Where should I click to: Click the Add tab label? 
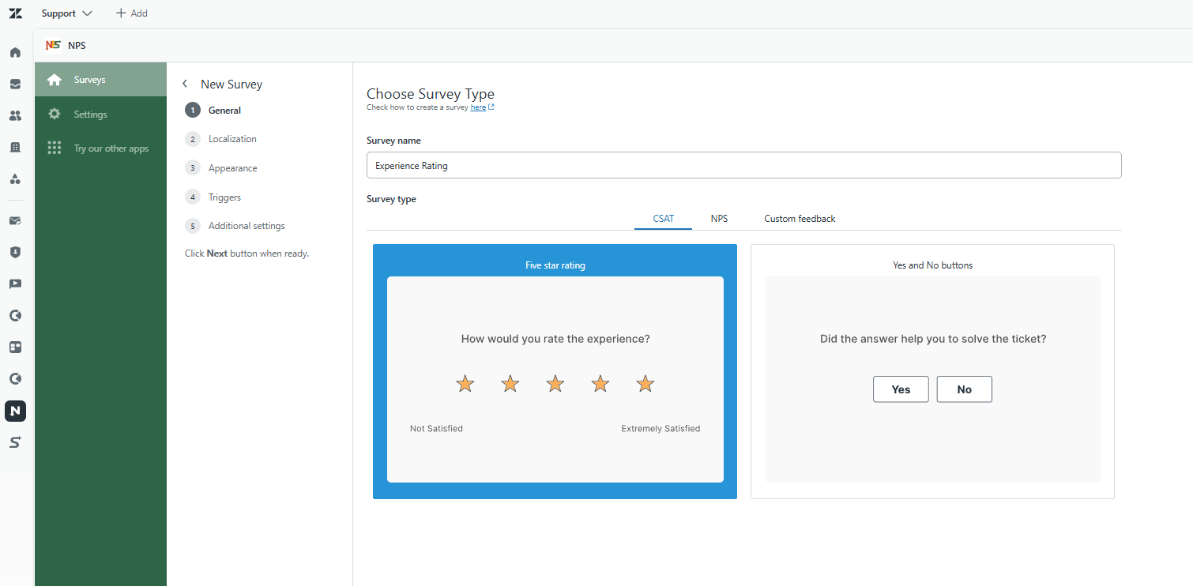click(139, 13)
